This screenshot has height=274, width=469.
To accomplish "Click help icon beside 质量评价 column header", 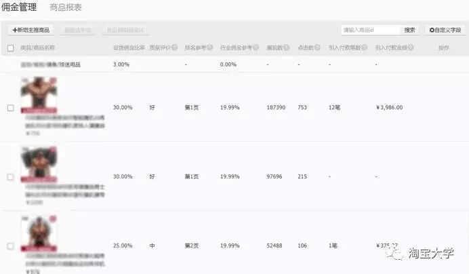I will 174,47.
